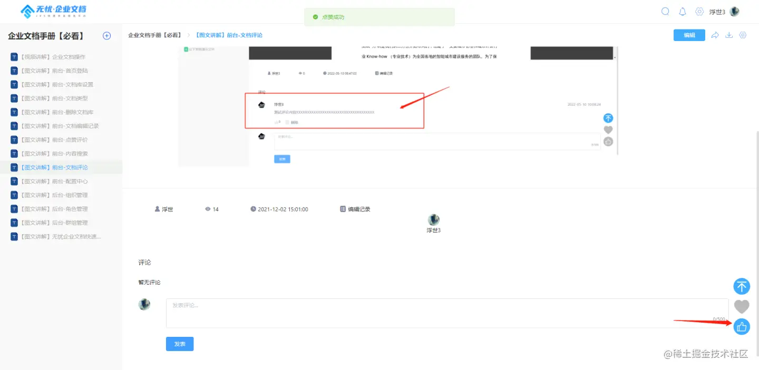The height and width of the screenshot is (370, 759).
Task: Click breadcrumb 【图文讲解】前台-文档评论
Action: coord(228,35)
